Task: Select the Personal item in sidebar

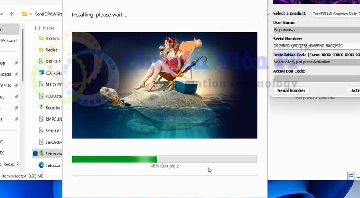Action: pos(9,40)
